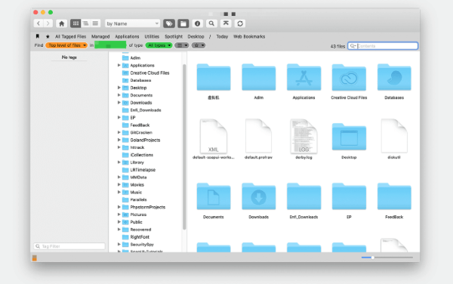Go back with the left arrow button
The width and height of the screenshot is (453, 284).
(x=39, y=23)
